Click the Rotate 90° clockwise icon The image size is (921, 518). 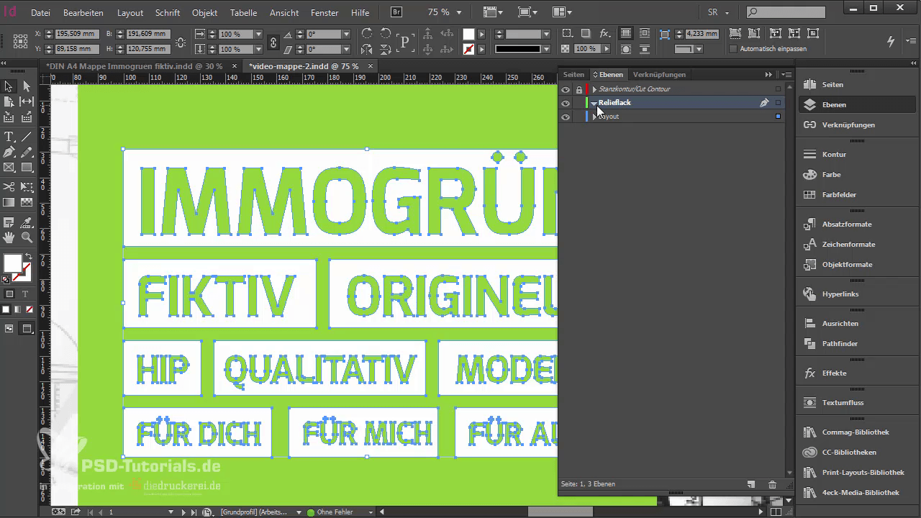(367, 34)
